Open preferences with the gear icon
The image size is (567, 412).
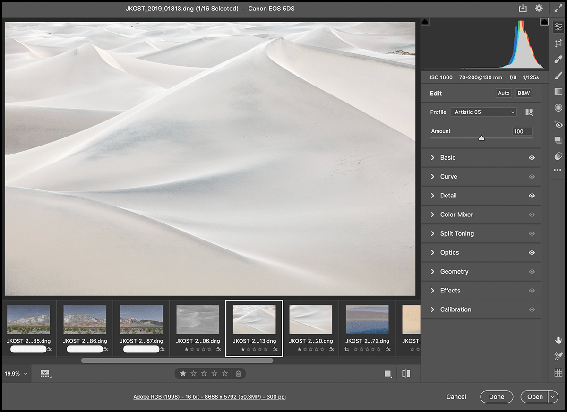(539, 9)
